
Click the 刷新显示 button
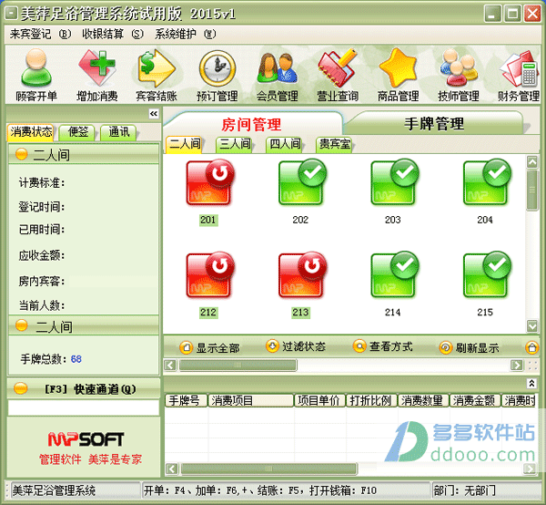(x=469, y=347)
